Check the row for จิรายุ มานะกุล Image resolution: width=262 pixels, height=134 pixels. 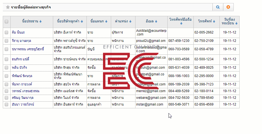click(6, 41)
